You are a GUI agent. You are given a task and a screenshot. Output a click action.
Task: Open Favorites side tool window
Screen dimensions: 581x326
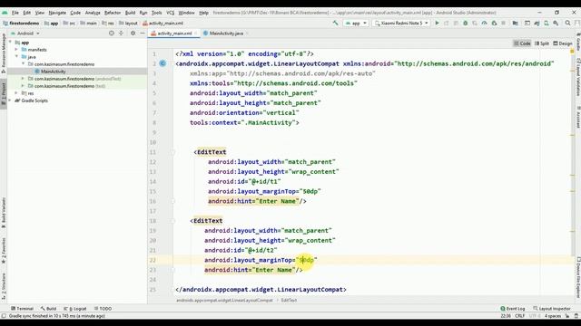4,251
